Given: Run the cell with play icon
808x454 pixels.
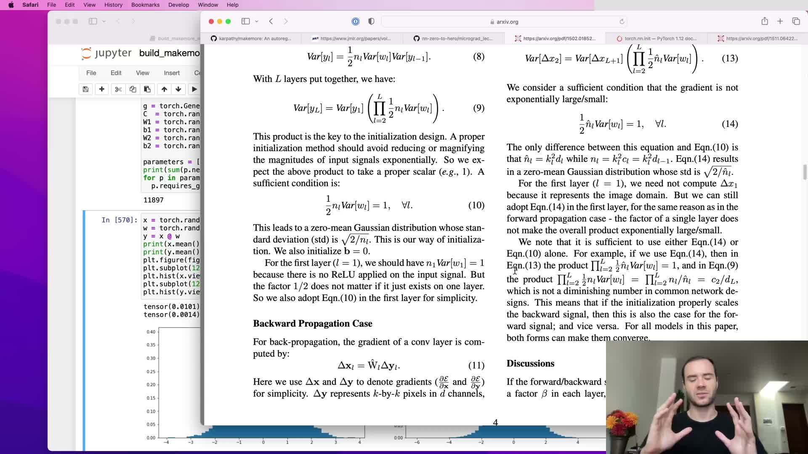Looking at the screenshot, I should point(194,89).
